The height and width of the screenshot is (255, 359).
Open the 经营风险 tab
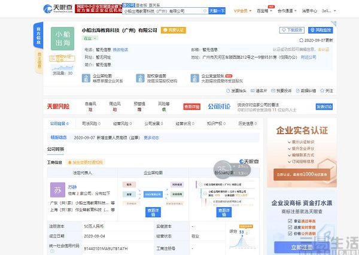[x=122, y=124]
